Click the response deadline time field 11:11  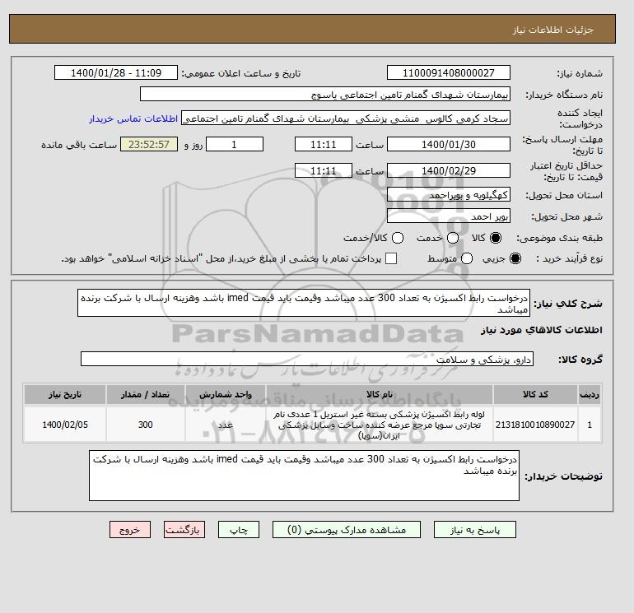point(324,144)
